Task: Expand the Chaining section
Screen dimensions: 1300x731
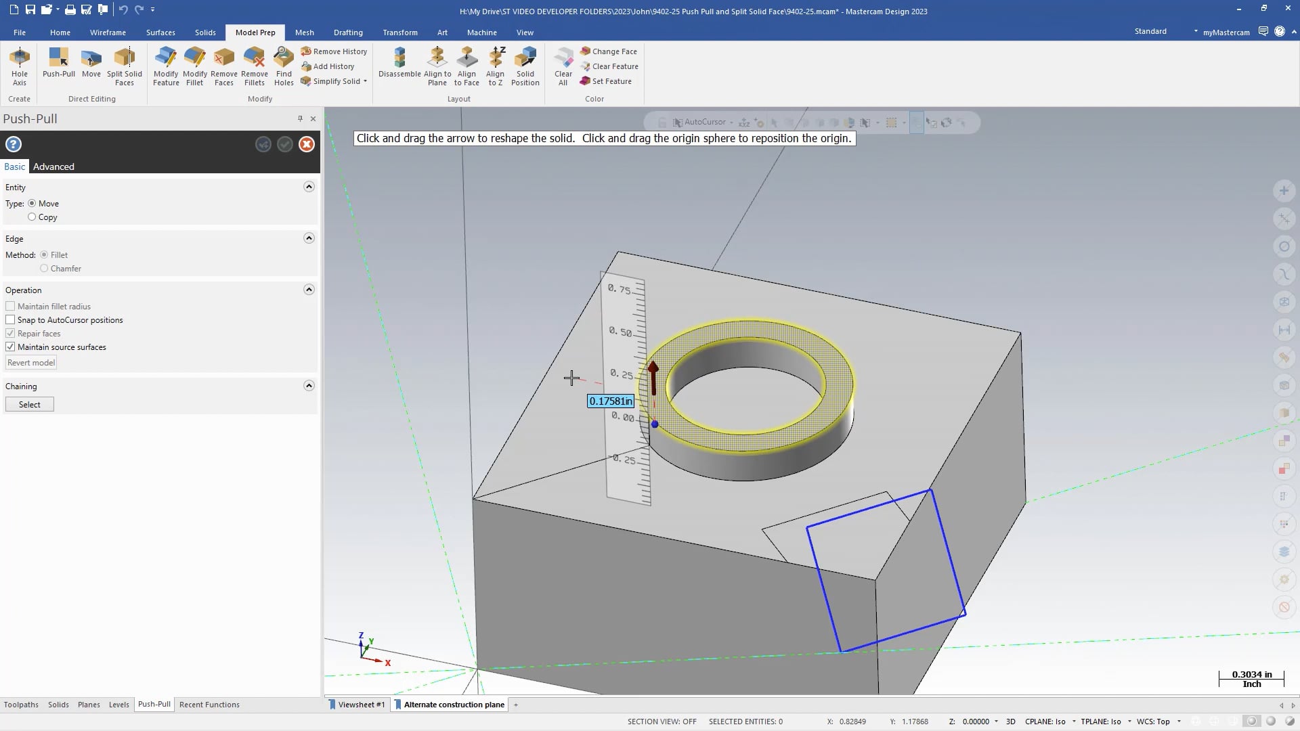Action: pyautogui.click(x=309, y=386)
